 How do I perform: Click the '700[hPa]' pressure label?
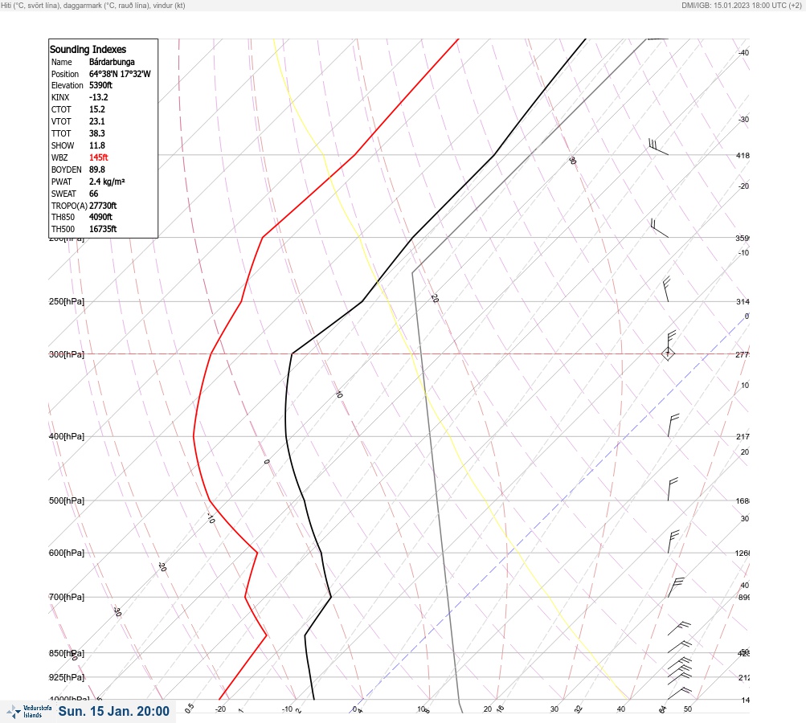point(67,597)
